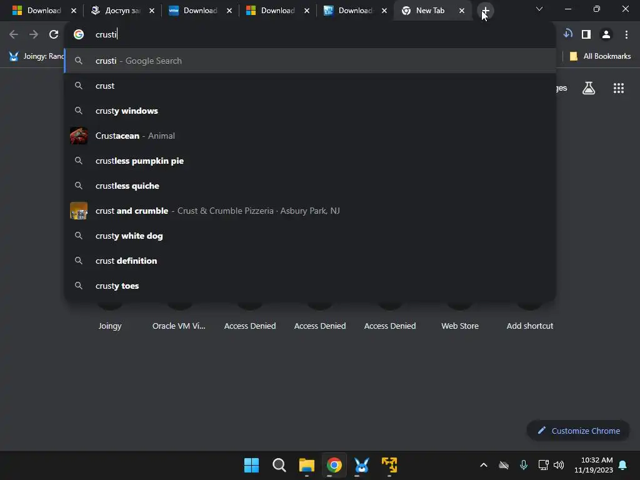Open the downloads icon in toolbar
The image size is (640, 480).
[567, 34]
